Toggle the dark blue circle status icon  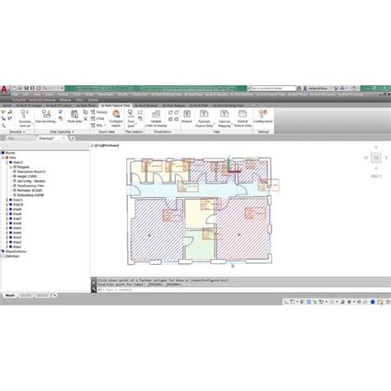[x=373, y=302]
